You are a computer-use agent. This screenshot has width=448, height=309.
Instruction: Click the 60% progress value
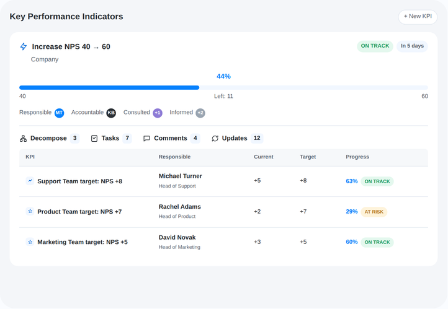[x=352, y=242]
